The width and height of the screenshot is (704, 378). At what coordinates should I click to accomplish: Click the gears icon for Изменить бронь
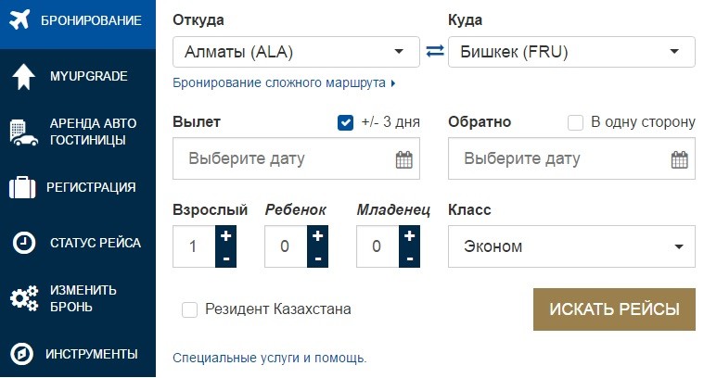tap(23, 298)
